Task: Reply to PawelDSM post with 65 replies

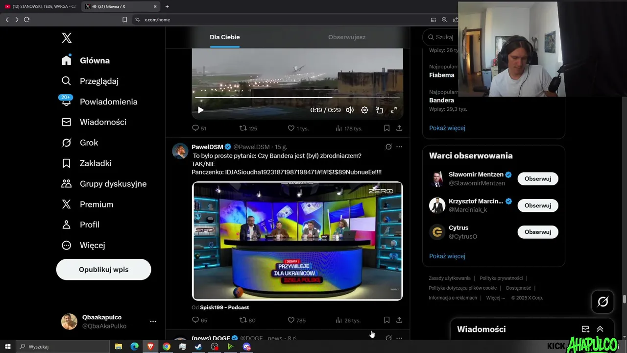Action: pos(199,320)
